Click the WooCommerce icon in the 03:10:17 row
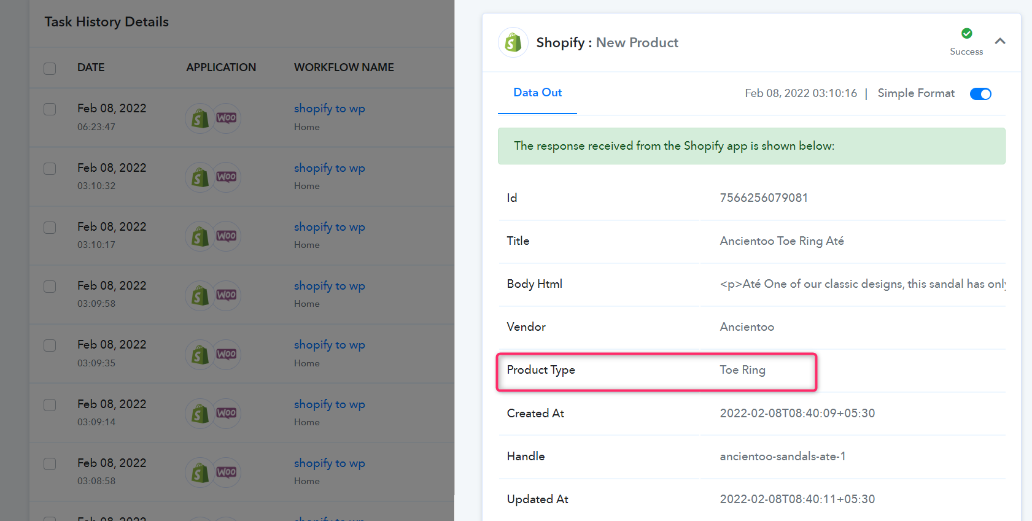 [227, 236]
